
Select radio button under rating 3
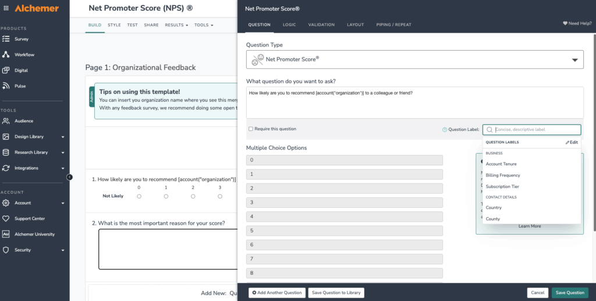tap(220, 196)
